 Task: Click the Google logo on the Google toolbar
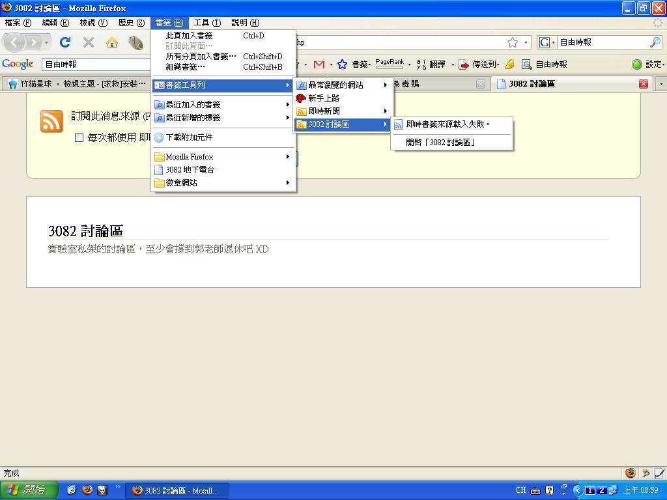point(18,64)
